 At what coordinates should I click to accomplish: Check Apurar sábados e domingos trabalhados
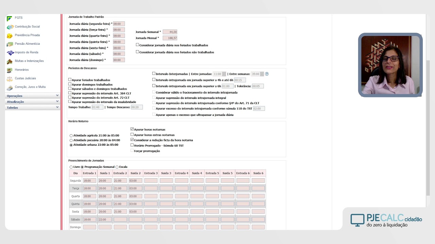point(70,88)
